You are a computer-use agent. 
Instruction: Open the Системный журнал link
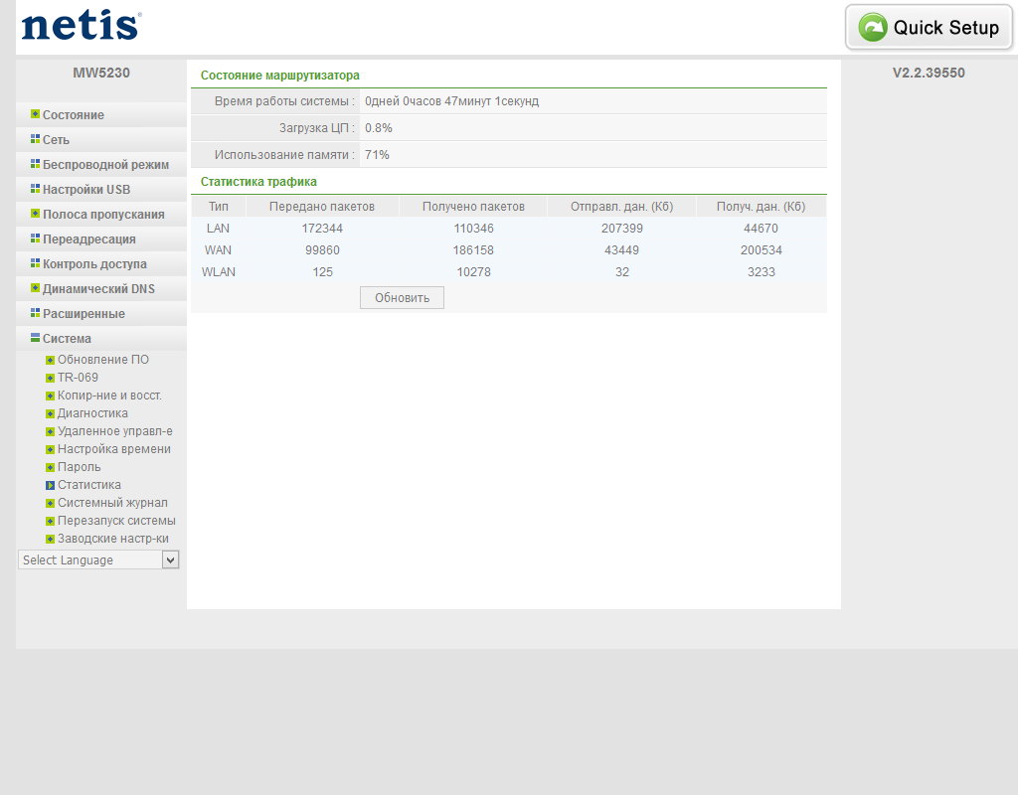[112, 503]
